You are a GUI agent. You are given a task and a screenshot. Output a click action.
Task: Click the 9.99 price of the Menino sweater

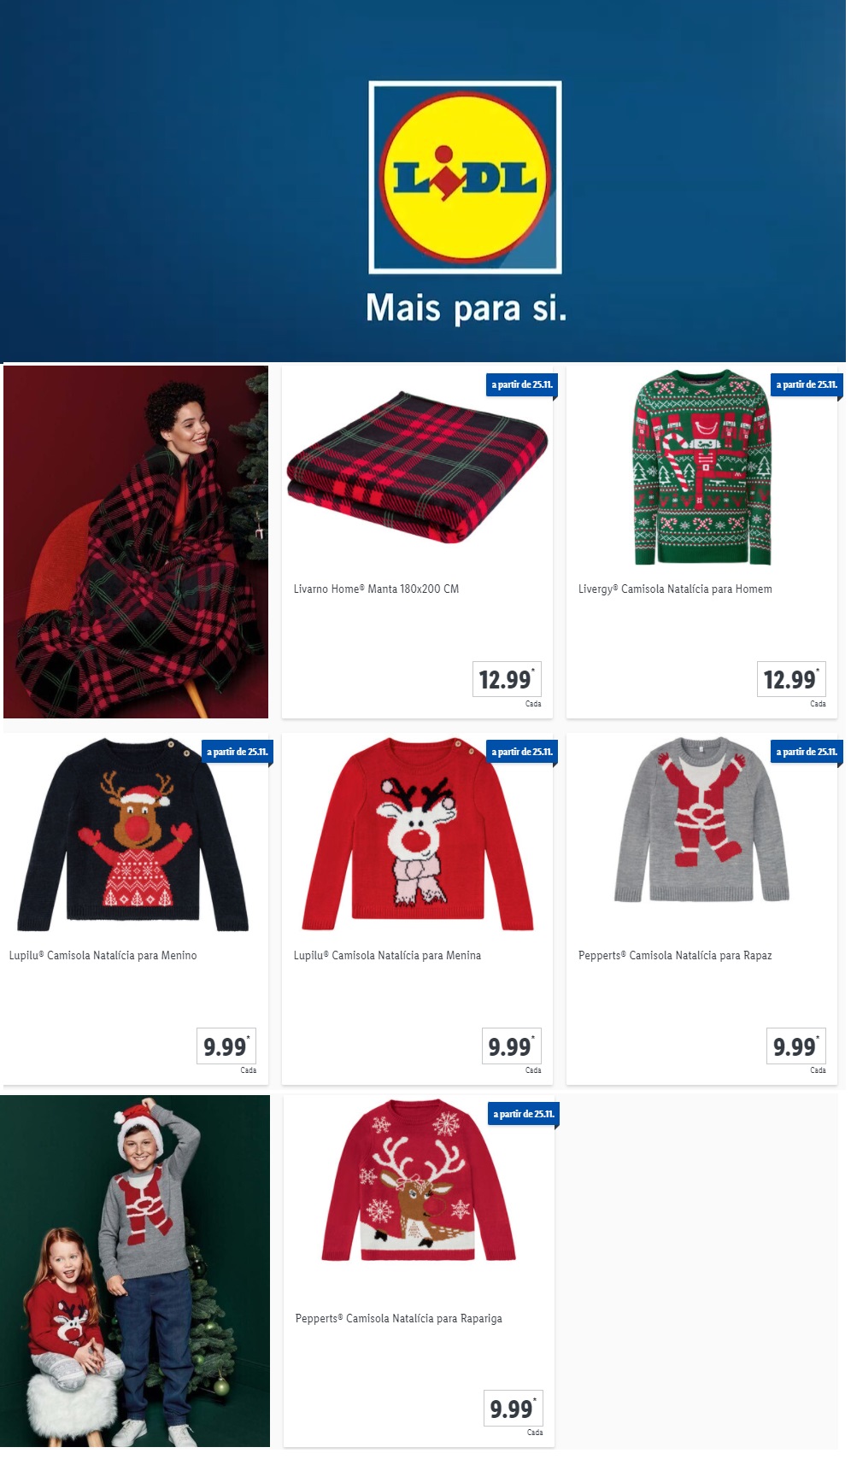point(225,1046)
